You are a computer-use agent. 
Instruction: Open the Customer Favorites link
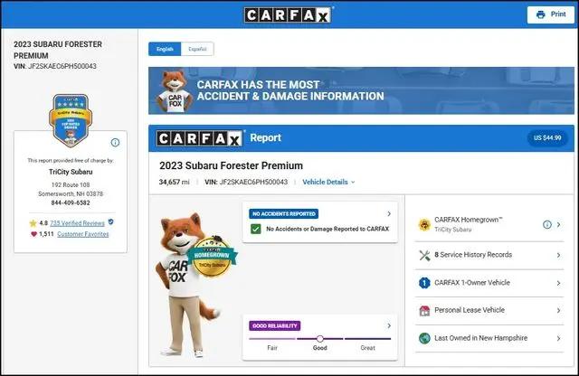click(83, 234)
